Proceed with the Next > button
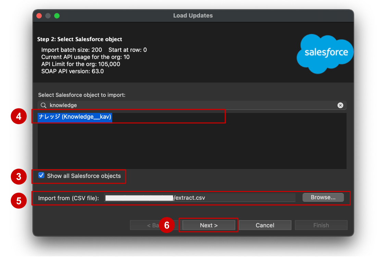387x257 pixels. click(x=209, y=225)
